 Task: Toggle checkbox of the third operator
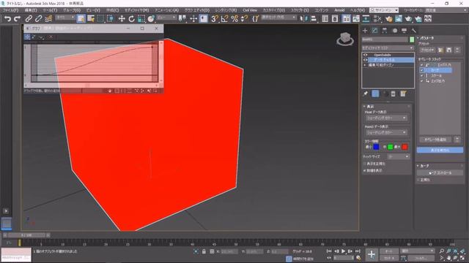tap(422, 76)
